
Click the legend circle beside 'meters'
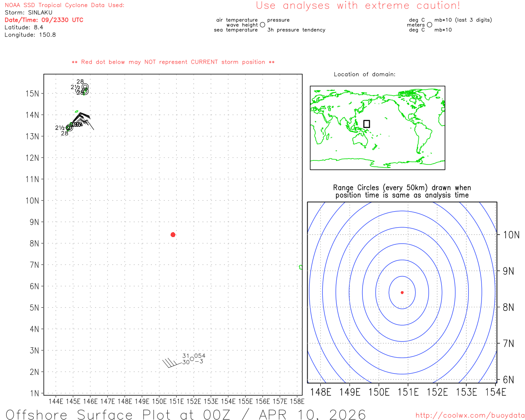point(429,25)
